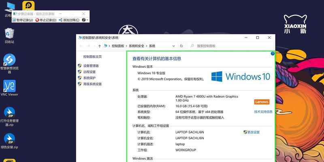Open the Recycle Bin desktop icon

click(x=9, y=36)
